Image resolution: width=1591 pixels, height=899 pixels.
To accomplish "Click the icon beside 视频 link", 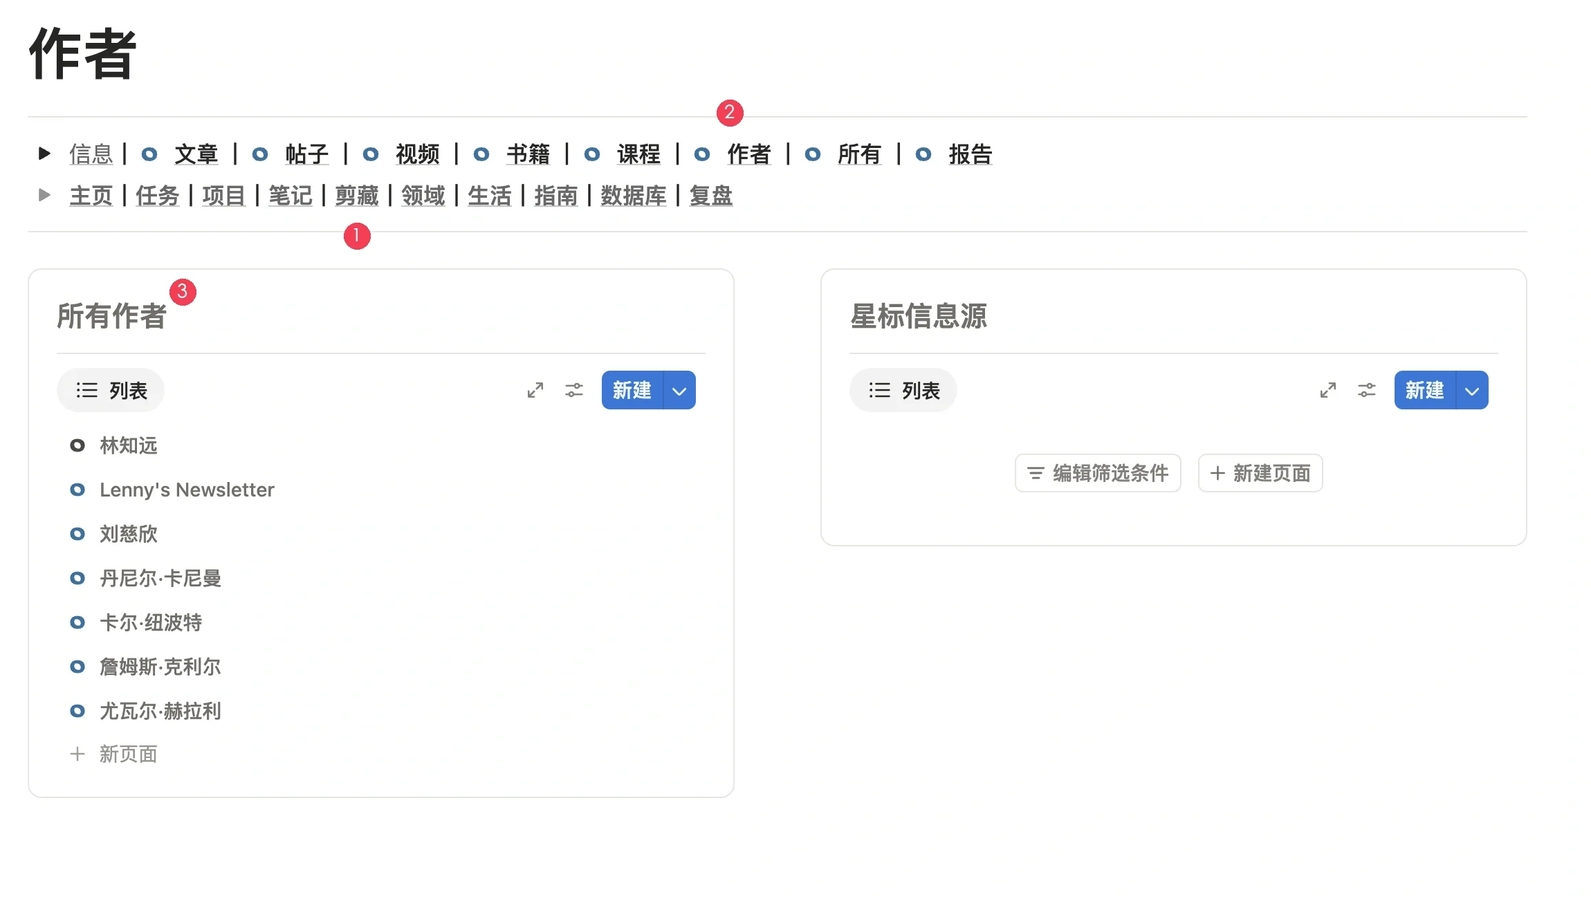I will click(x=371, y=154).
